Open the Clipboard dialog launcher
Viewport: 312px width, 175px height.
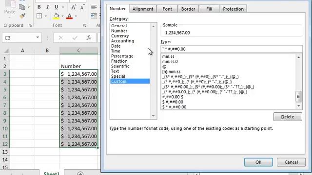click(x=30, y=25)
